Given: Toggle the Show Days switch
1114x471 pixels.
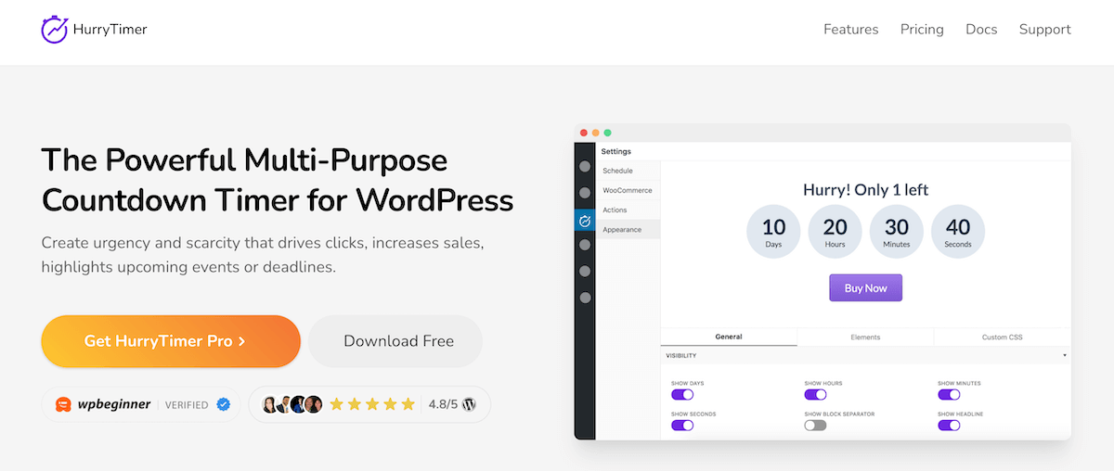Looking at the screenshot, I should click(682, 395).
